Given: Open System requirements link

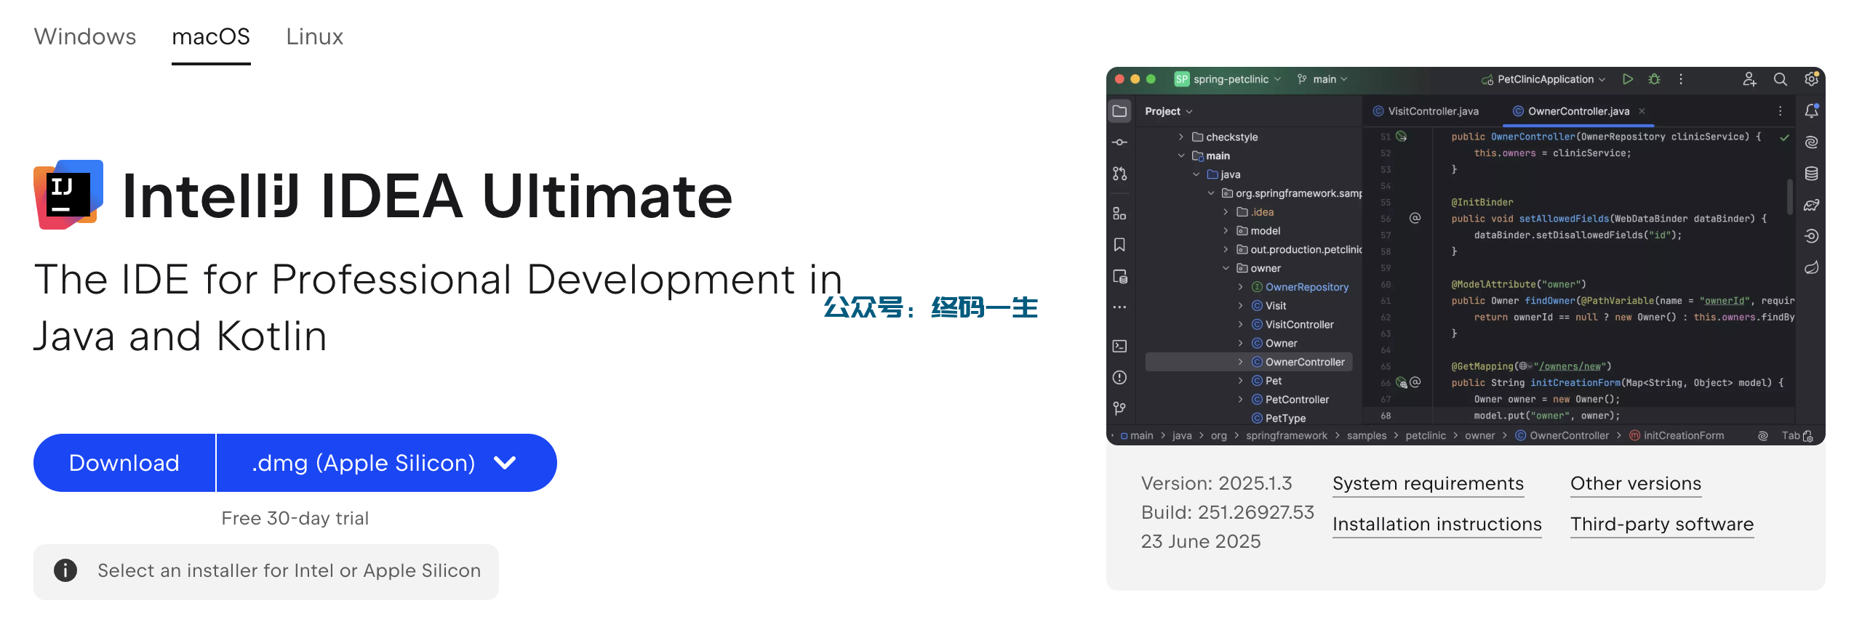Looking at the screenshot, I should (x=1428, y=484).
